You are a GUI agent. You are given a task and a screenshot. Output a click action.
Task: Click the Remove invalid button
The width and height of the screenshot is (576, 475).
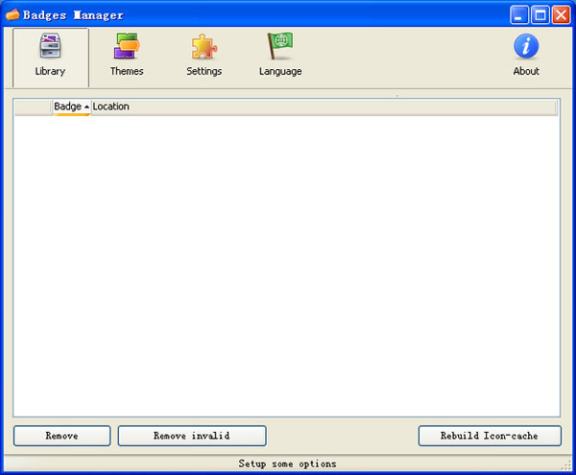coord(192,436)
